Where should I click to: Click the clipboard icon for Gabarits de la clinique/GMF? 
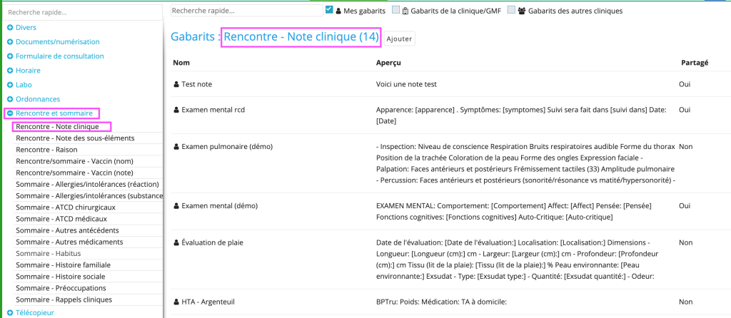coord(405,10)
